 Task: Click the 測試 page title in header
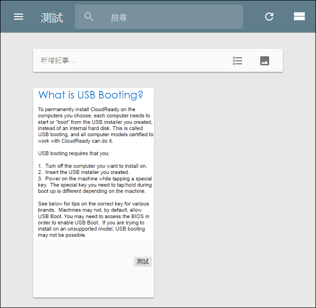click(52, 18)
